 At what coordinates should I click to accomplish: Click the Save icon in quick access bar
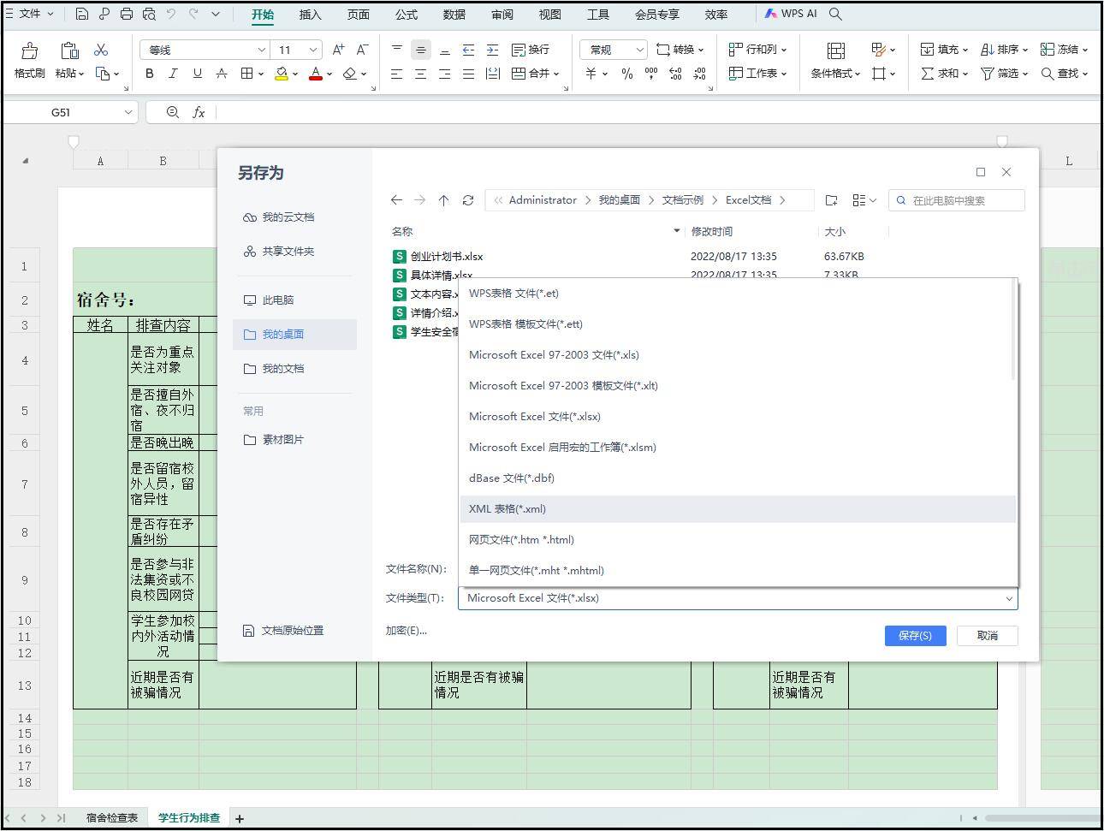82,14
